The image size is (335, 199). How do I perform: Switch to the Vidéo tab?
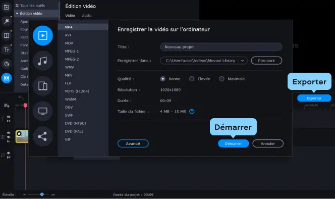[70, 16]
